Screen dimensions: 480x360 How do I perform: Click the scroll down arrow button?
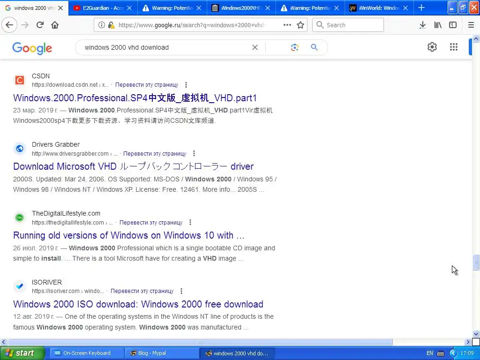click(476, 334)
